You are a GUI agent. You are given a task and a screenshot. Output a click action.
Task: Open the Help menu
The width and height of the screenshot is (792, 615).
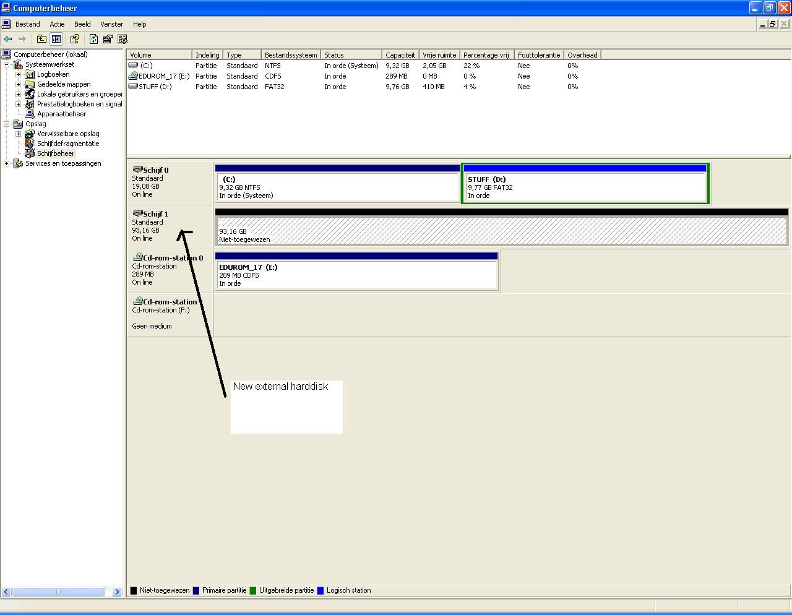pos(139,24)
